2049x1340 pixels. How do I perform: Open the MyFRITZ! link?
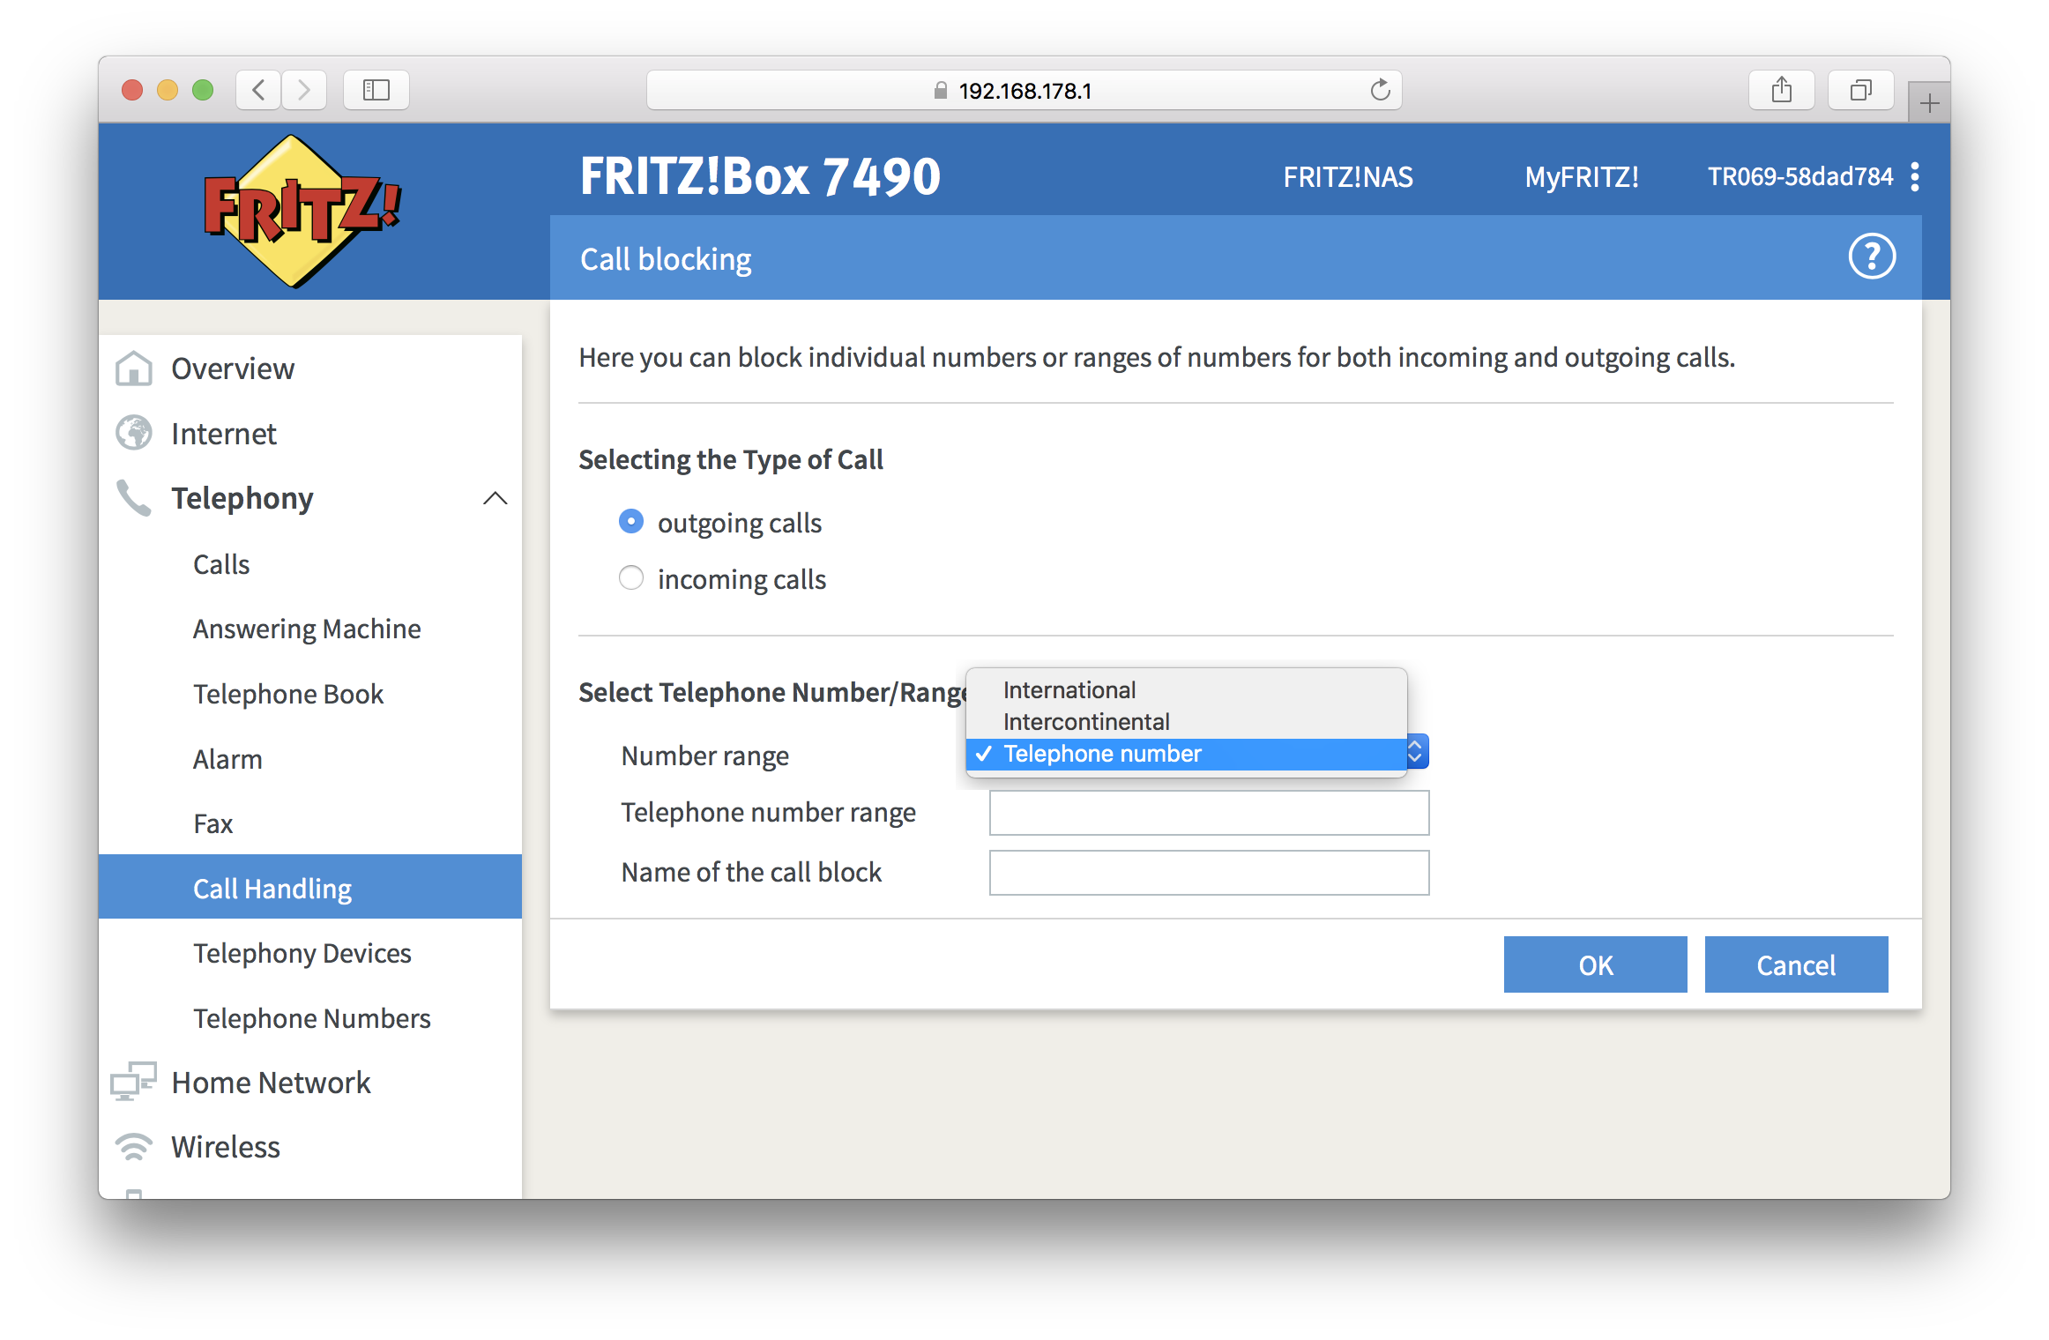[1582, 176]
